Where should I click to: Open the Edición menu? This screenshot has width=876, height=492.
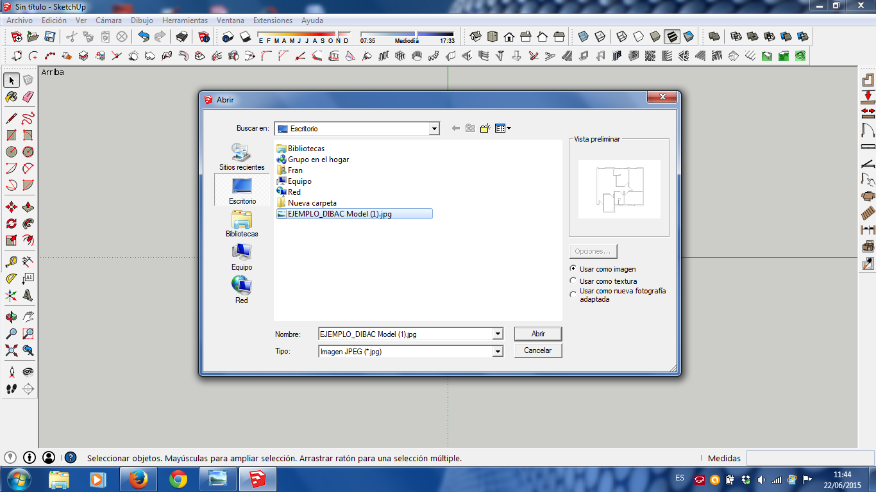click(54, 20)
